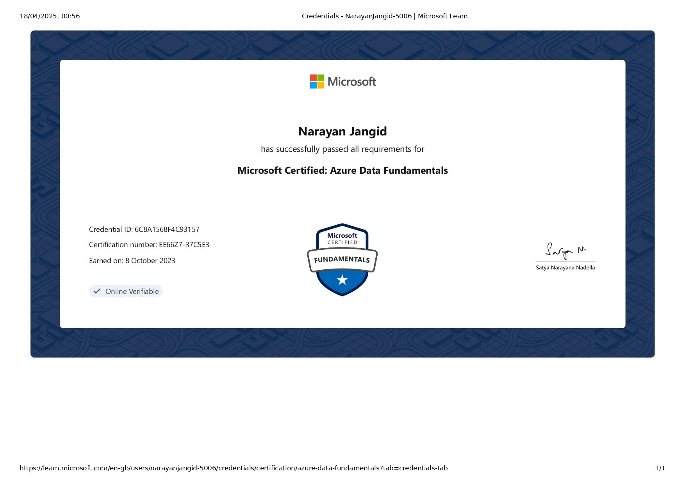685x484 pixels.
Task: Click the page header title Credentials - NarayanJangid-5006
Action: pos(385,16)
